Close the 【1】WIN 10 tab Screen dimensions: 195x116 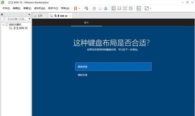pos(70,16)
